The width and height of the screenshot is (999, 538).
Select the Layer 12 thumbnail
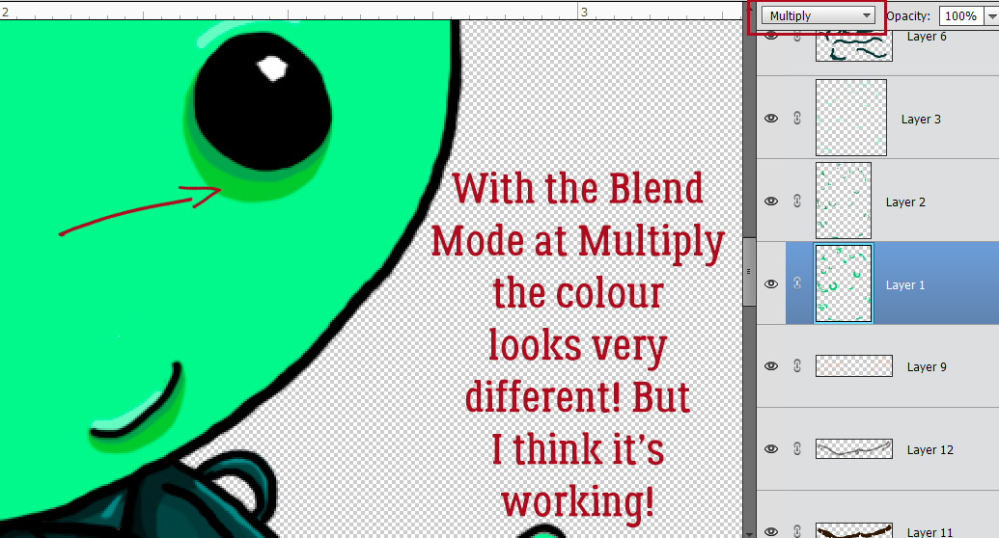click(x=854, y=449)
